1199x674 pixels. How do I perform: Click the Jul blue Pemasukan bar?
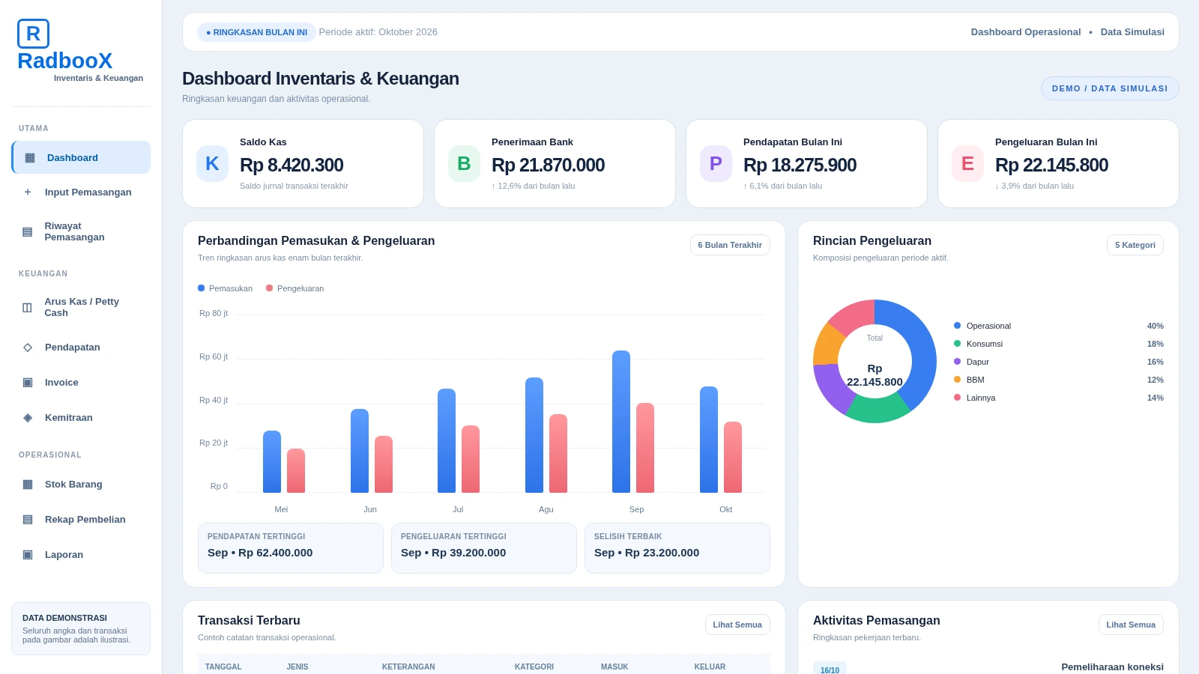447,440
